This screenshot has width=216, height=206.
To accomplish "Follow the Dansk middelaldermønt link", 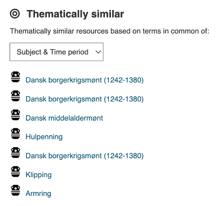I will point(64,118).
